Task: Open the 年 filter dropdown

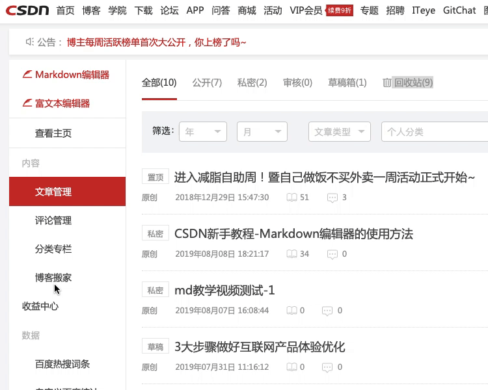Action: 203,132
